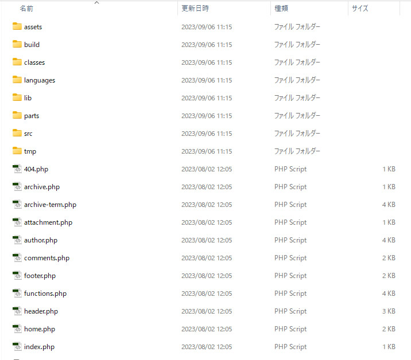The image size is (411, 360).
Task: Select the archive-term.php file name
Action: point(50,205)
